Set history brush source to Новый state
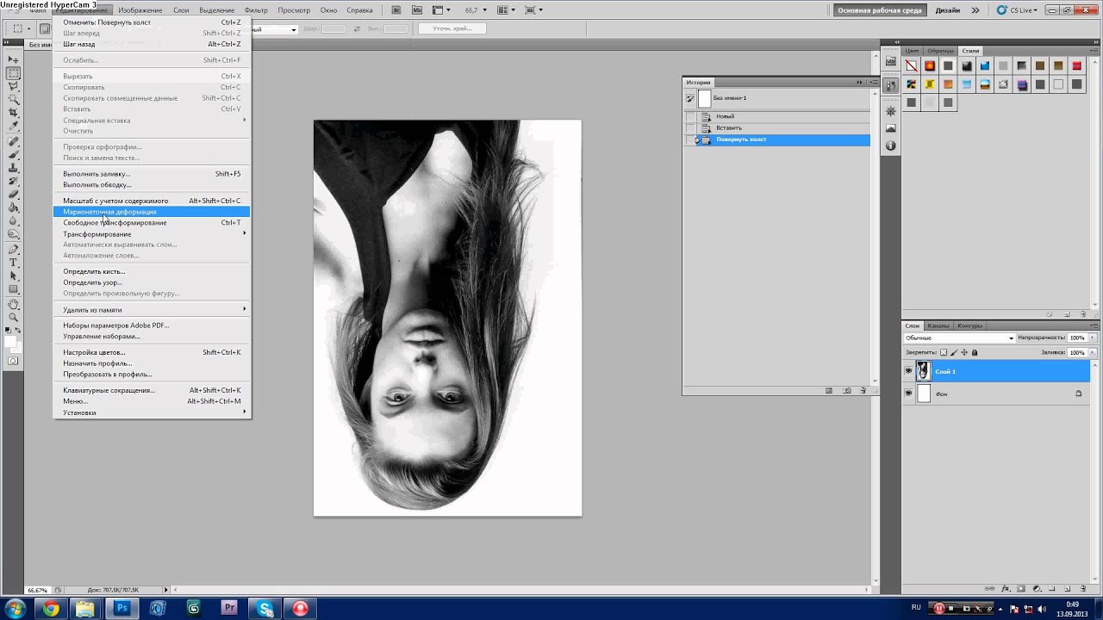 (690, 116)
